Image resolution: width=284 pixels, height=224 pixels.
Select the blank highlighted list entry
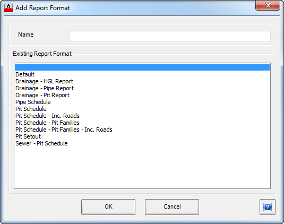click(142, 67)
